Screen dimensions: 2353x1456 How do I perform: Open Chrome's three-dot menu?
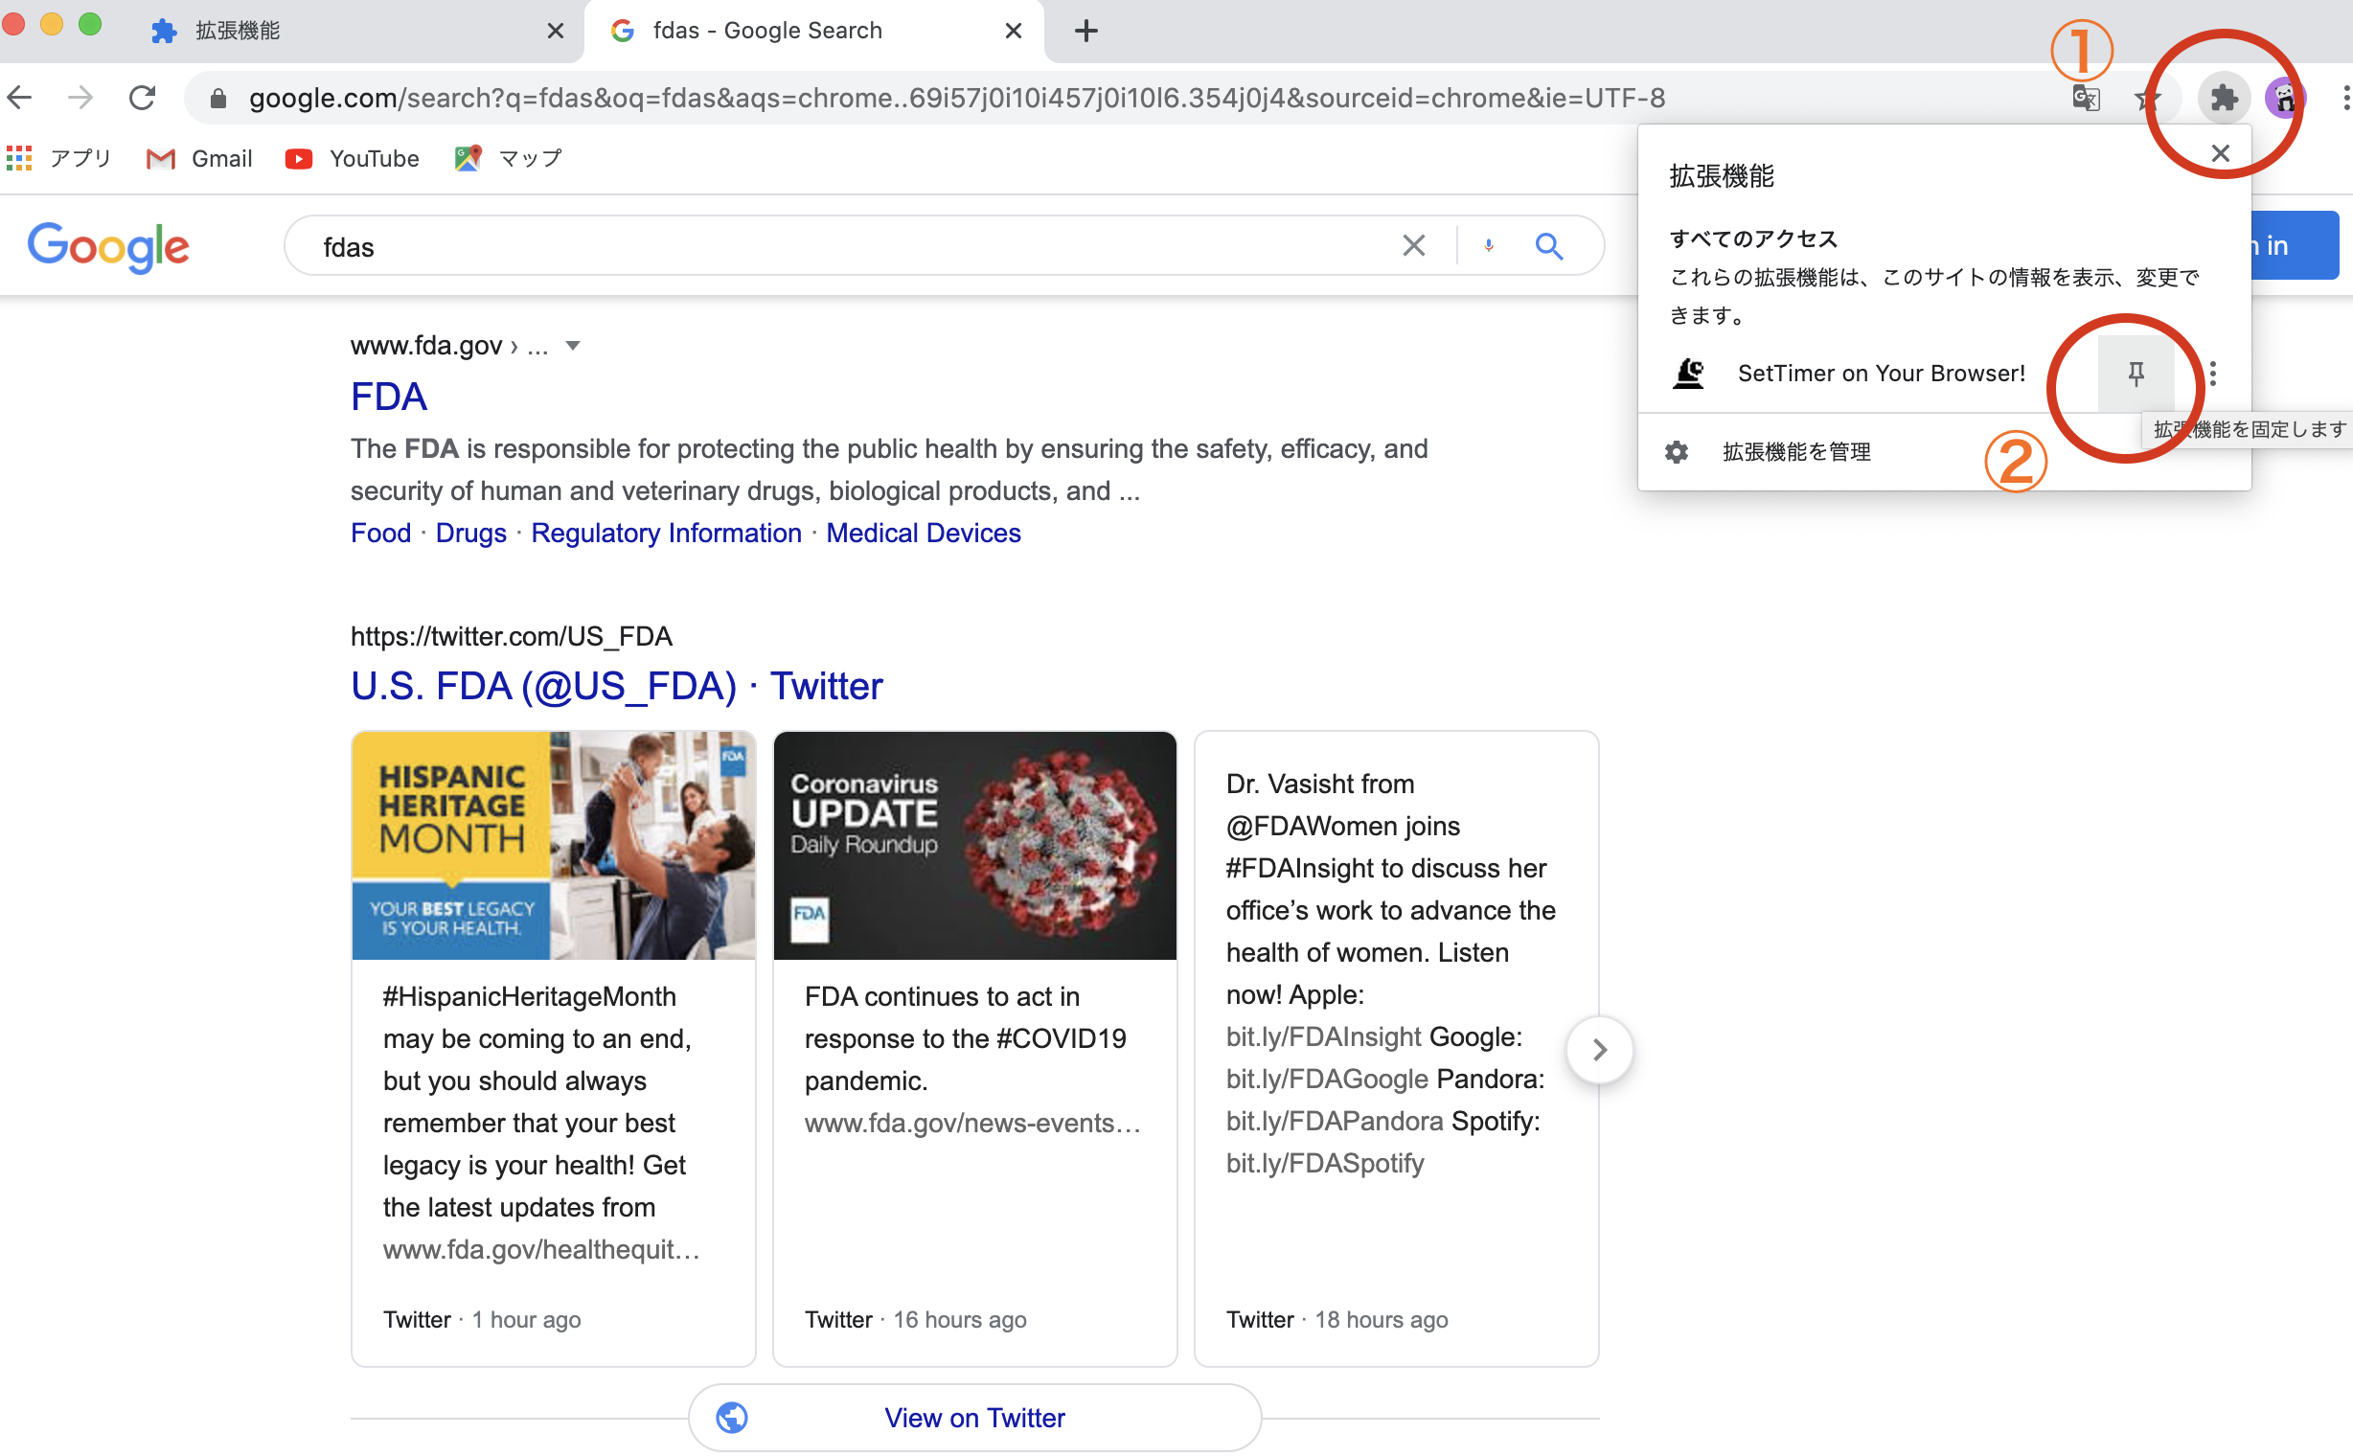2345,98
